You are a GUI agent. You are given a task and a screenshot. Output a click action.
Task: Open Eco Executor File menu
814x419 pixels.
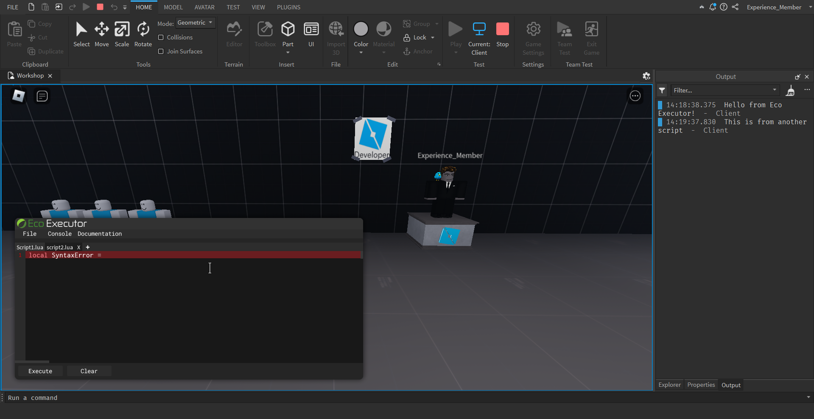coord(30,234)
